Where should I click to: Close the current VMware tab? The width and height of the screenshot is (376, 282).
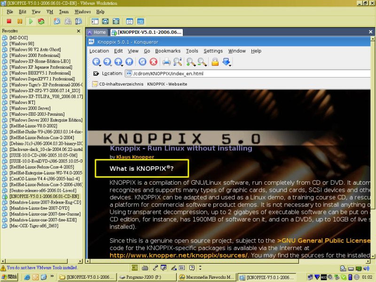(x=370, y=31)
